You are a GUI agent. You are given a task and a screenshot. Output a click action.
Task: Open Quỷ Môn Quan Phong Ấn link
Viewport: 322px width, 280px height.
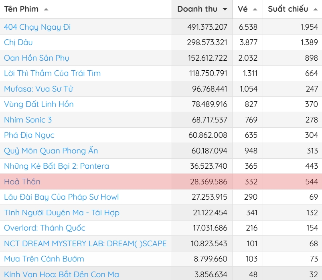(x=51, y=151)
